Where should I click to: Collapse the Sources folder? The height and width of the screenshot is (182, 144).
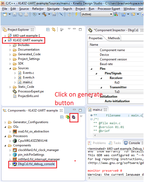[x=10, y=68]
